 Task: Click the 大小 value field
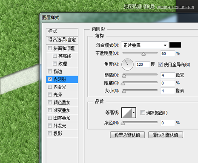coord(167,91)
